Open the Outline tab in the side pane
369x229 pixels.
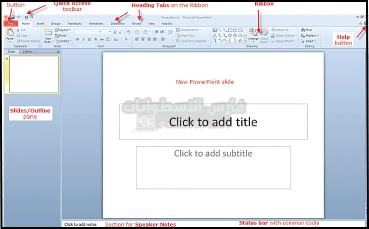tap(28, 51)
